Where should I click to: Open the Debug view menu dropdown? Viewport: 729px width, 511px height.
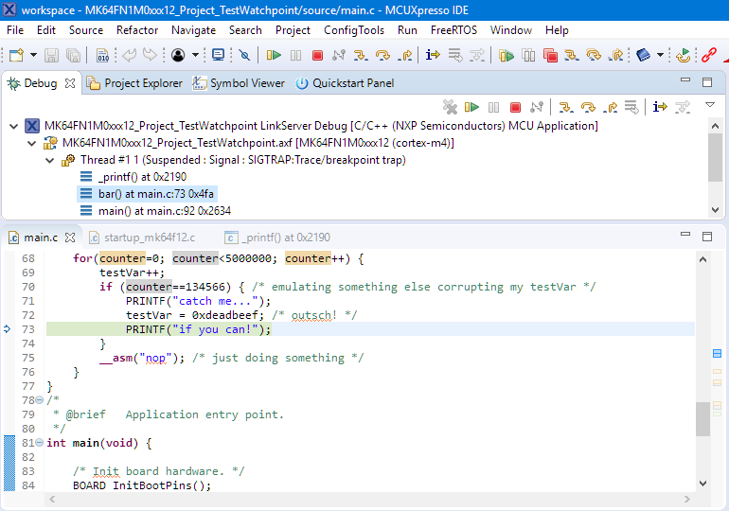coord(709,105)
